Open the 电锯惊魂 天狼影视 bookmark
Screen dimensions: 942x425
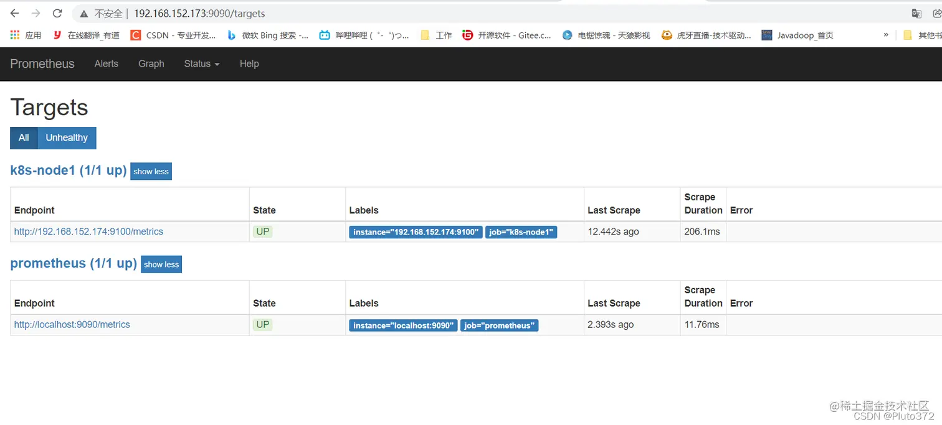(x=606, y=35)
